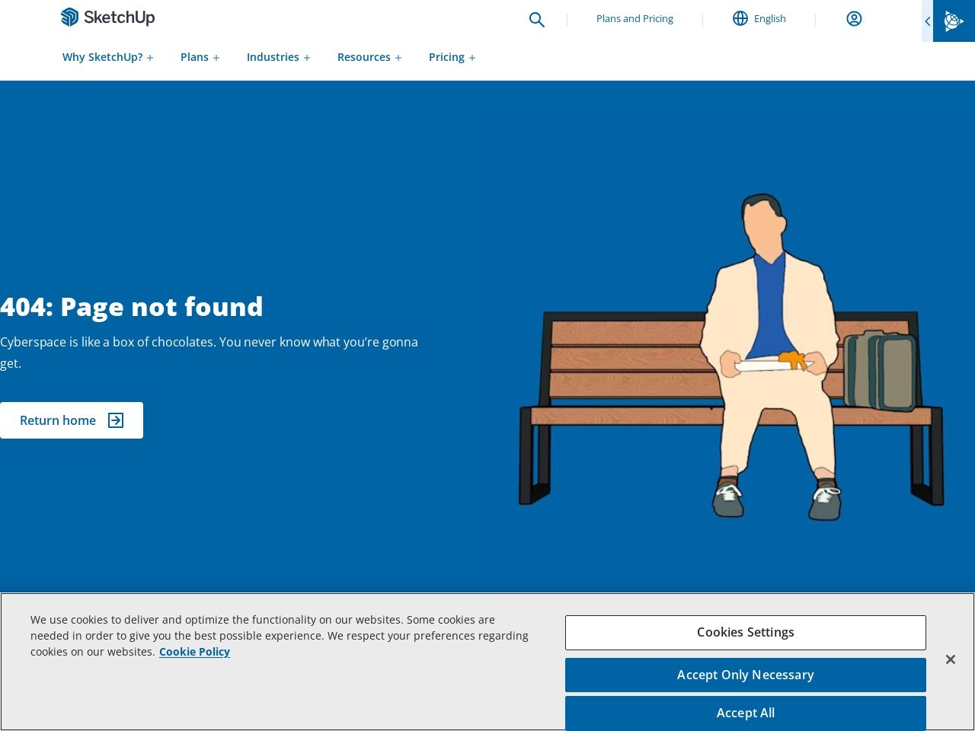
Task: Open the search magnifier icon
Action: click(x=537, y=20)
